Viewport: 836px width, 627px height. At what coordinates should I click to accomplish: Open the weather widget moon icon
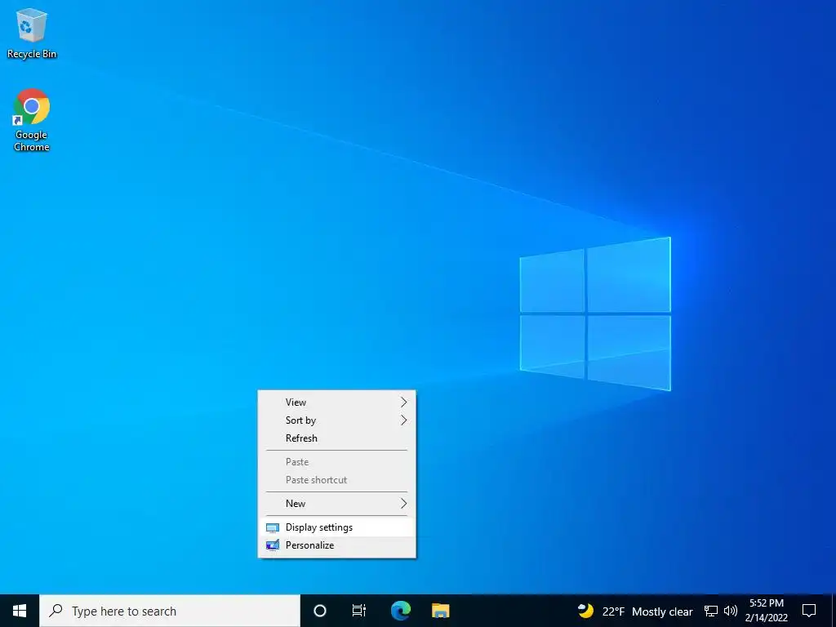click(585, 611)
